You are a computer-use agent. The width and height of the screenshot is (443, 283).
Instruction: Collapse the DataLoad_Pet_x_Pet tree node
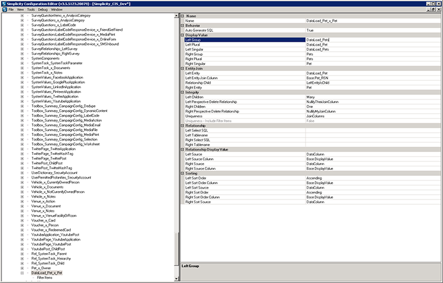click(22, 272)
